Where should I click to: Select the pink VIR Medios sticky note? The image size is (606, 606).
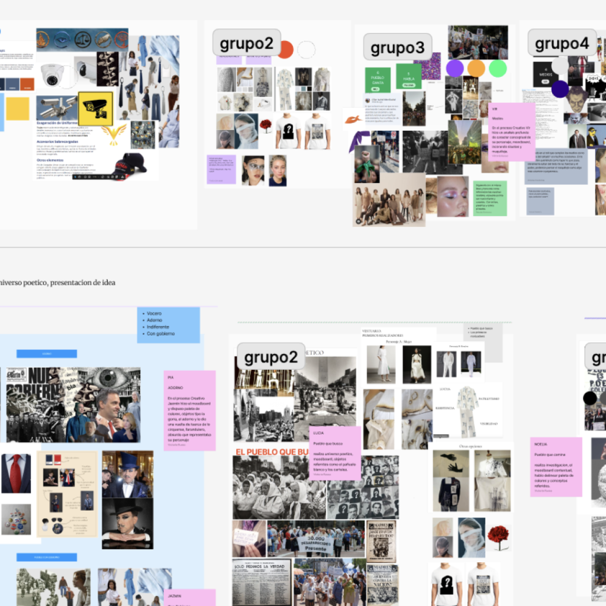pos(512,132)
